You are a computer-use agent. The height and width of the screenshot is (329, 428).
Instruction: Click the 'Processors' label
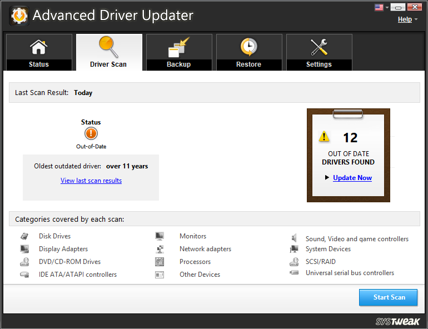click(x=195, y=262)
